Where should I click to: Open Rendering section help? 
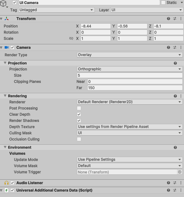(x=175, y=96)
